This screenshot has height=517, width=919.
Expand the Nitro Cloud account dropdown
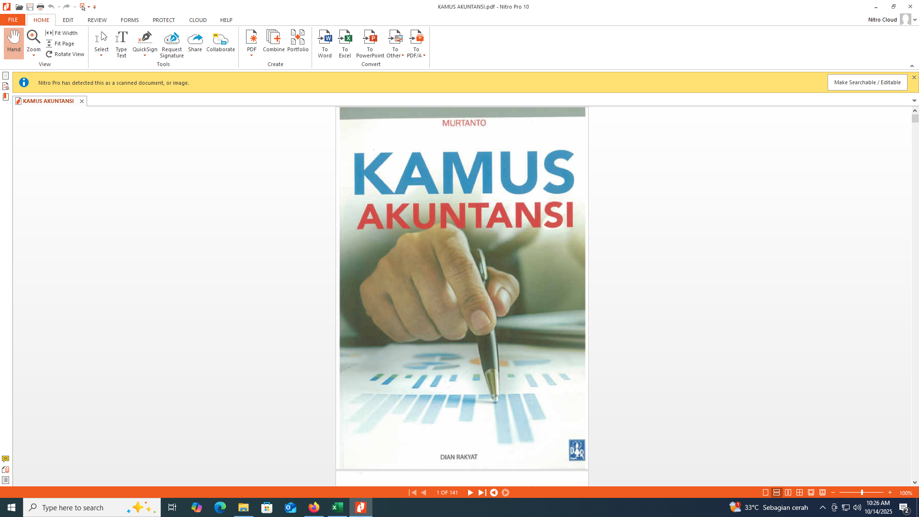[915, 20]
